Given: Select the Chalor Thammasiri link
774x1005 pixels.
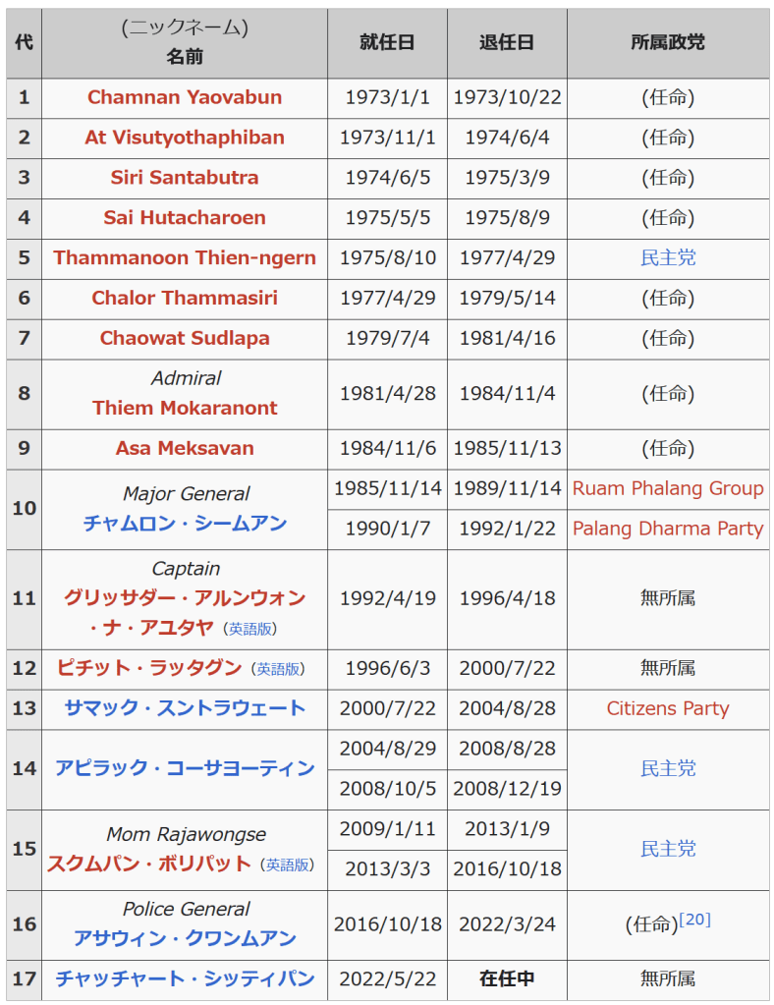Looking at the screenshot, I should 185,298.
